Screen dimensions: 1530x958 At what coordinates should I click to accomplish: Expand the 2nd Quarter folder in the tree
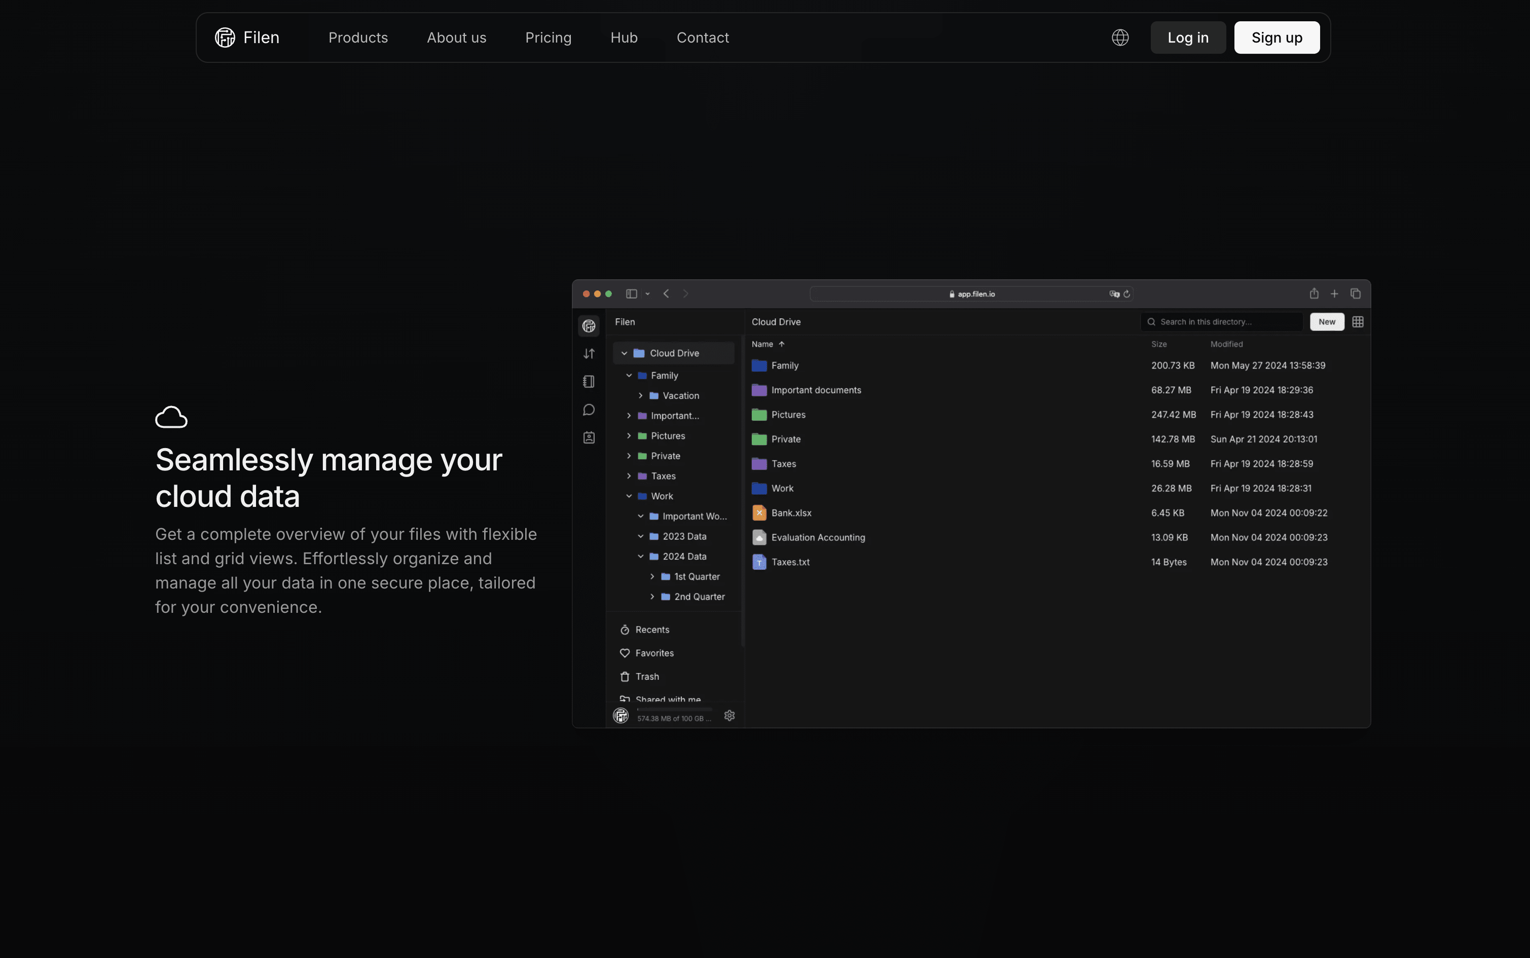coord(652,597)
